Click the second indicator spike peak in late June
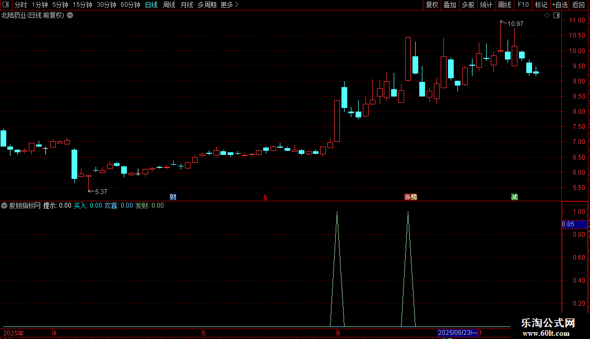Screen dimensions: 590x339 (408, 212)
